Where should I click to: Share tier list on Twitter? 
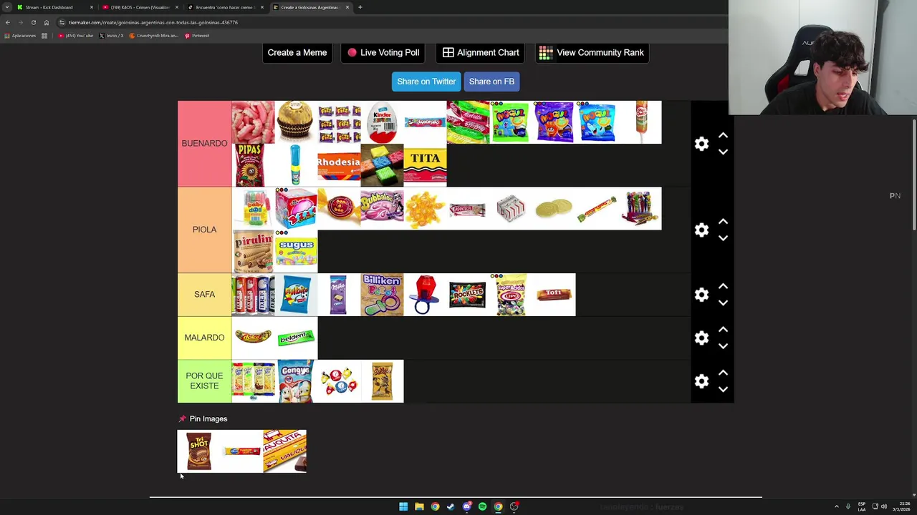(426, 82)
